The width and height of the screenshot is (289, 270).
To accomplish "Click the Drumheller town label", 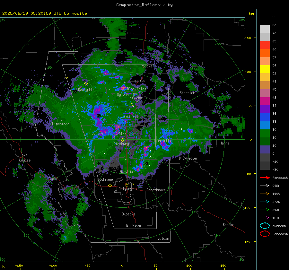I will tap(188, 158).
